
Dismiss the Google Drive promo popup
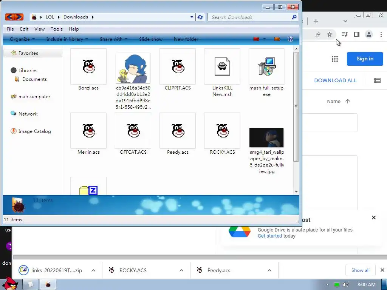(374, 217)
